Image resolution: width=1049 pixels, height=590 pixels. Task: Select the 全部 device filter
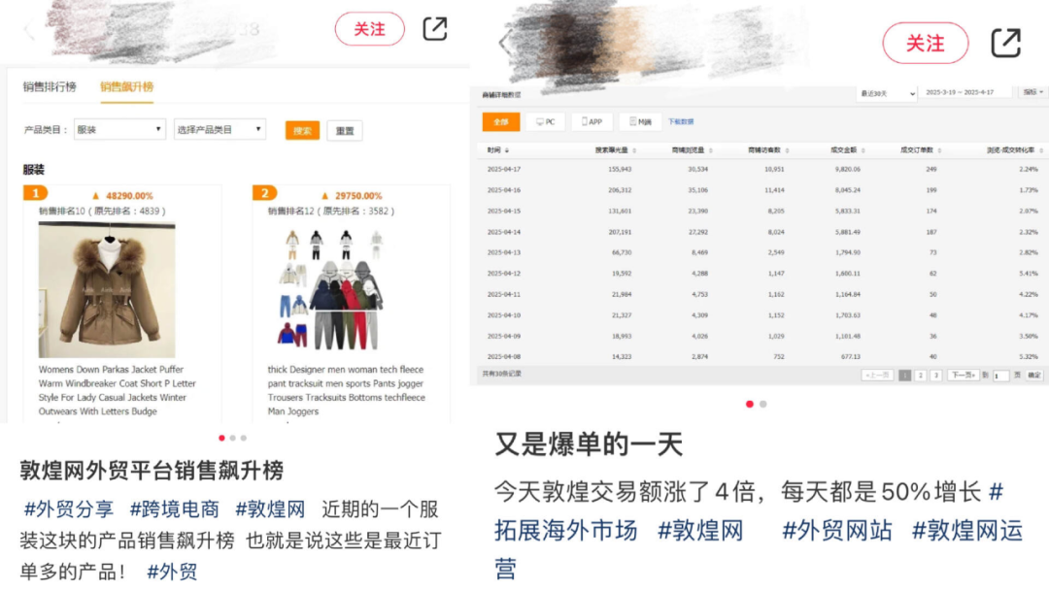tap(501, 122)
